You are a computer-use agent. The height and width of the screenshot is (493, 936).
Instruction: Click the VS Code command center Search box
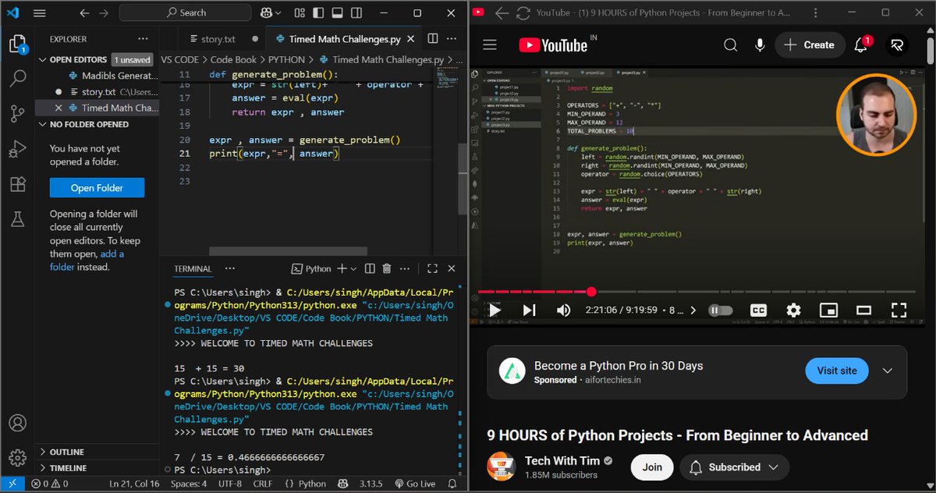(x=186, y=12)
